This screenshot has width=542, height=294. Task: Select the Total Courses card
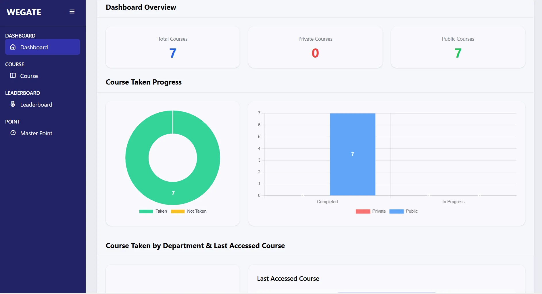coord(172,47)
